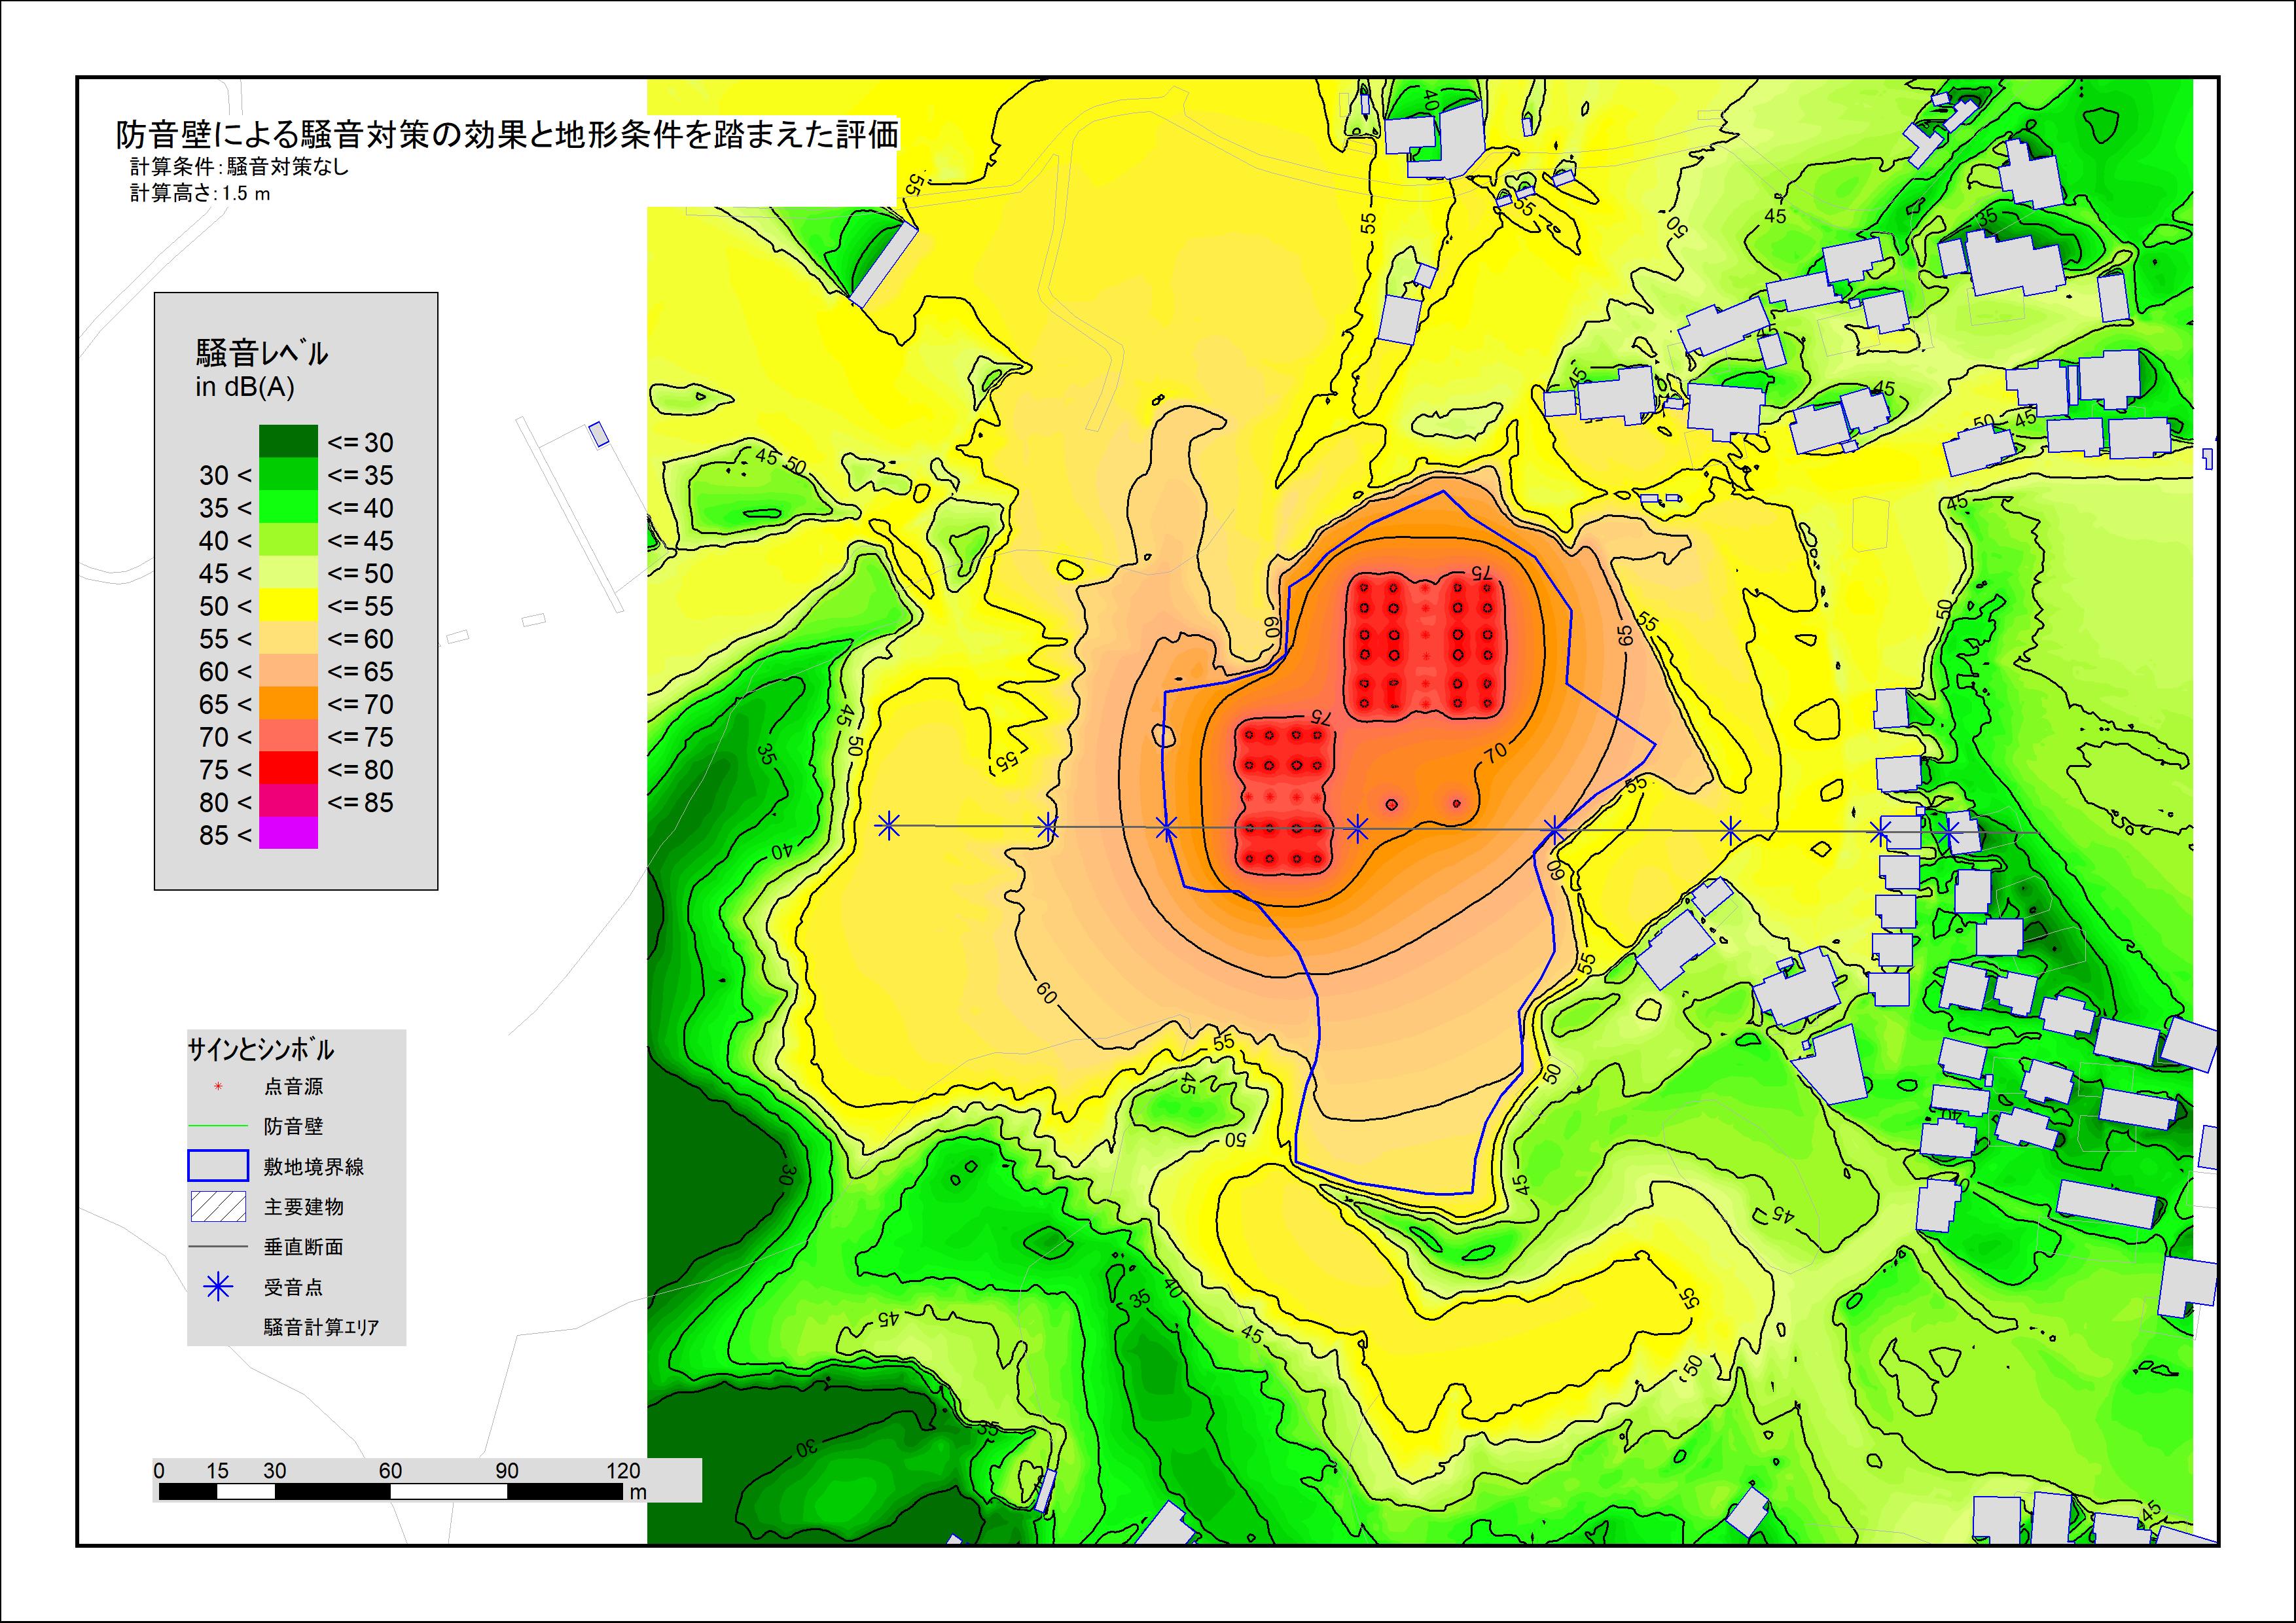Click the 計算条件:騒音対策なし subtitle text
This screenshot has height=1623, width=2296.
point(240,167)
